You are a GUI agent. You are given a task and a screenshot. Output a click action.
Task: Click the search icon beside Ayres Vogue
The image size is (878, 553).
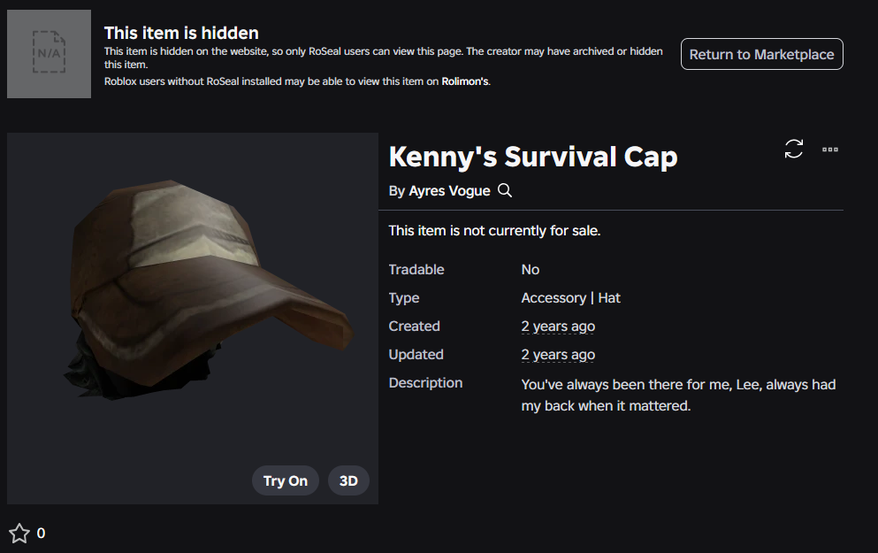pos(505,190)
